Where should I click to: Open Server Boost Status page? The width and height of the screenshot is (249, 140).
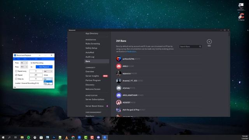point(95,106)
